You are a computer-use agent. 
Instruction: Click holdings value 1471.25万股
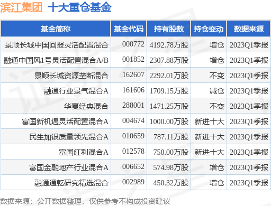click(x=169, y=106)
